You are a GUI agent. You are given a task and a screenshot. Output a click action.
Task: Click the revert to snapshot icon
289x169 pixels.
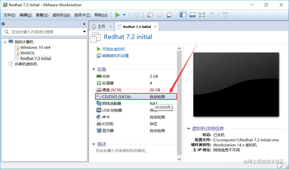pyautogui.click(x=160, y=15)
